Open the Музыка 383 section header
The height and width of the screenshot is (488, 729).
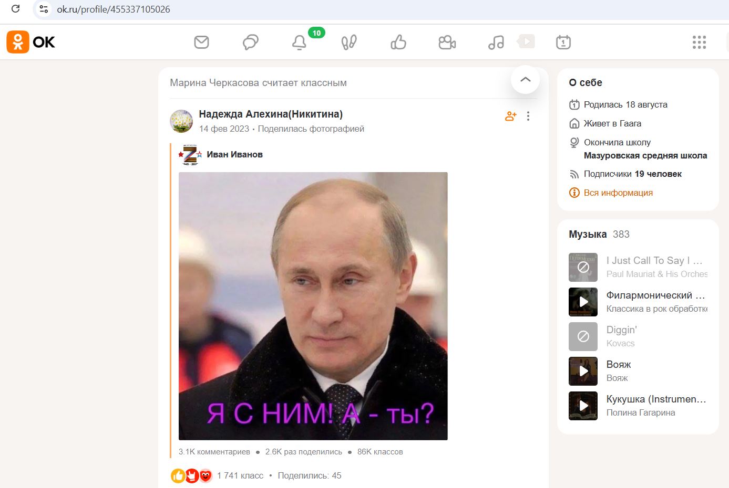599,235
